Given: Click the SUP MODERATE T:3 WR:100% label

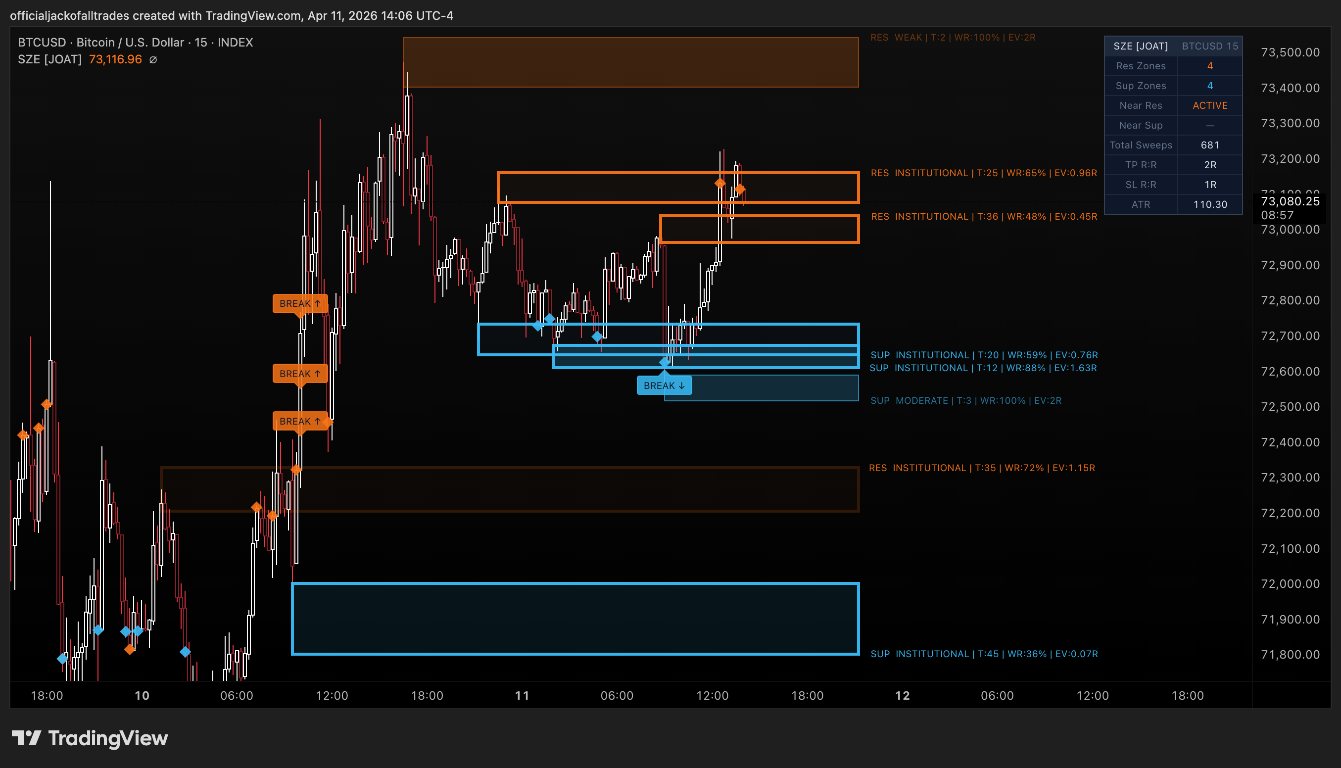Looking at the screenshot, I should coord(966,400).
